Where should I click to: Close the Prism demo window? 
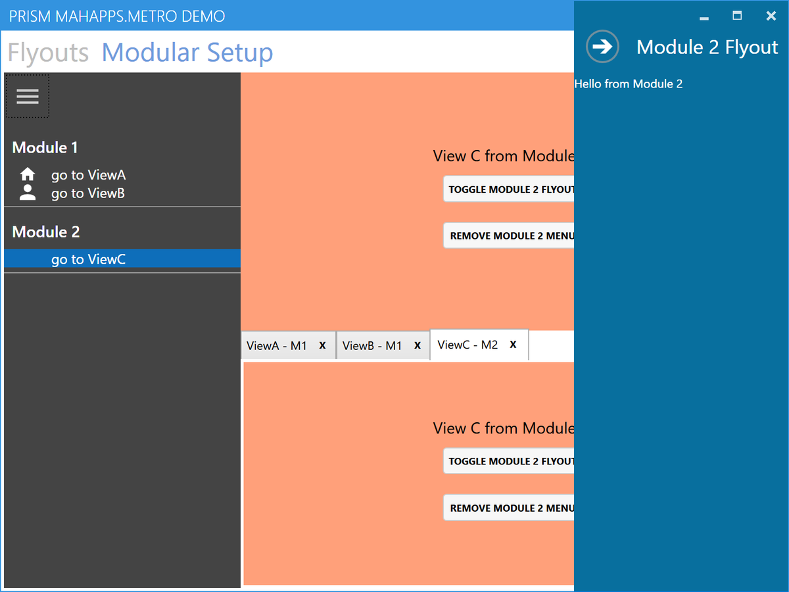click(771, 16)
